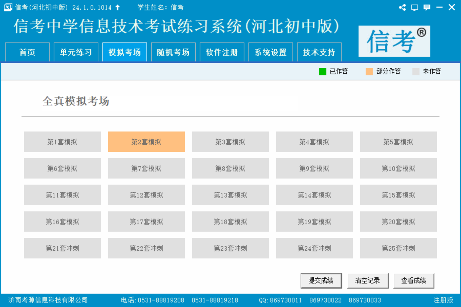Click the app logo icon in title bar
461x307 pixels.
[8, 7]
